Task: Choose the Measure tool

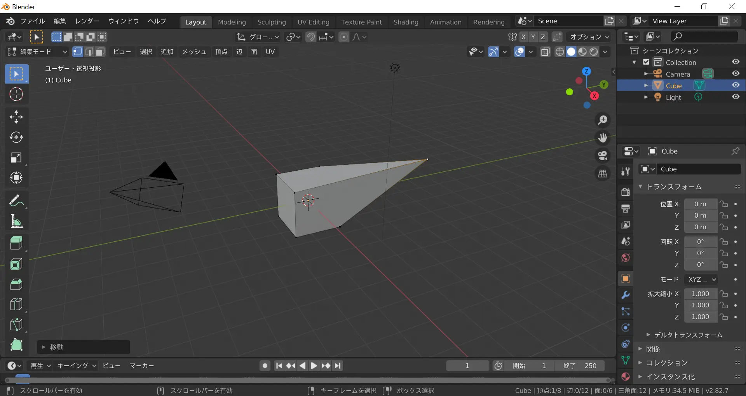Action: click(x=16, y=222)
